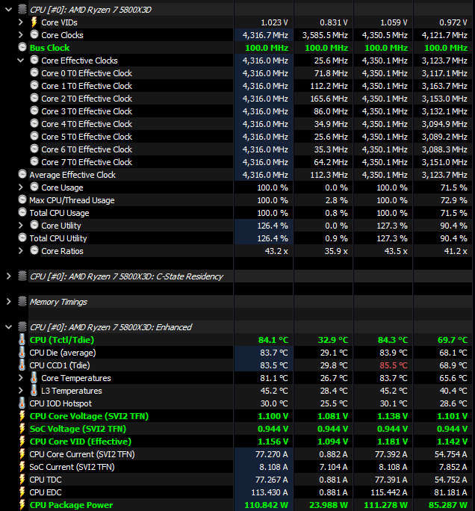Click the clock icon next to Core Clocks
475x511 pixels.
point(34,34)
